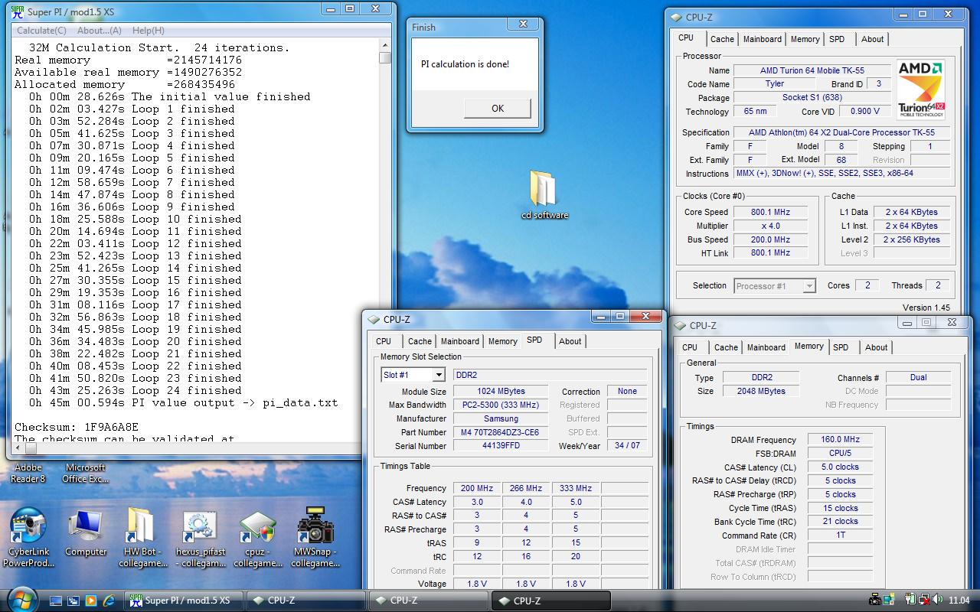The image size is (980, 612).
Task: Open the Calculate(C) menu in Super PI
Action: click(x=41, y=31)
